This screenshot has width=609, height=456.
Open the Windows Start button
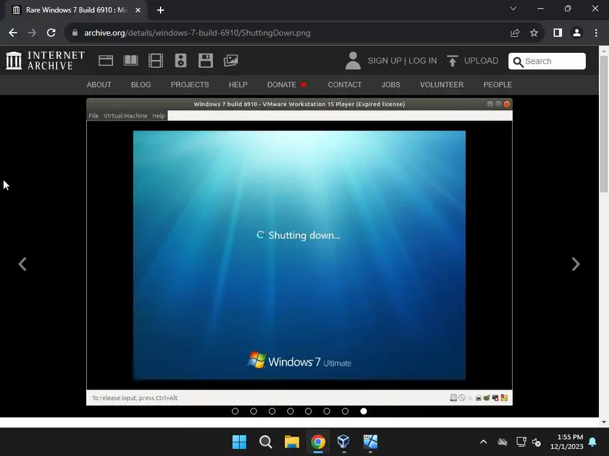coord(239,442)
